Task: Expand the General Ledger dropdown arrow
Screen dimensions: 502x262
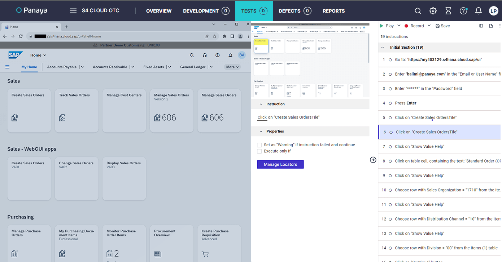Action: click(x=211, y=67)
